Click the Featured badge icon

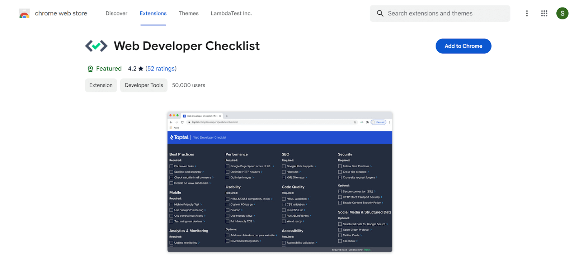click(x=90, y=69)
